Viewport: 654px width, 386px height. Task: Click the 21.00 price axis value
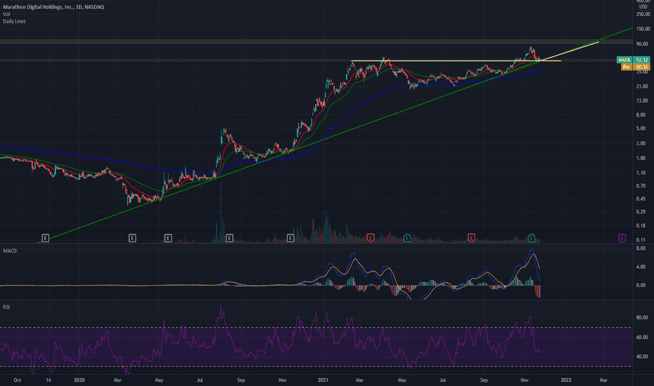tap(642, 86)
